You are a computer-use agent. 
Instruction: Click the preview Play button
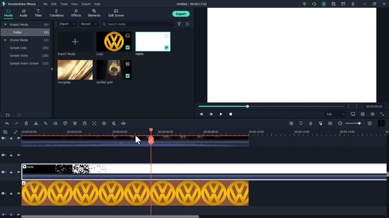(x=221, y=114)
